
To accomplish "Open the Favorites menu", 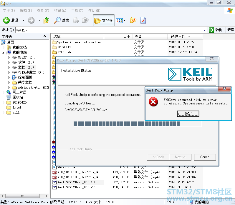I will [60, 11].
